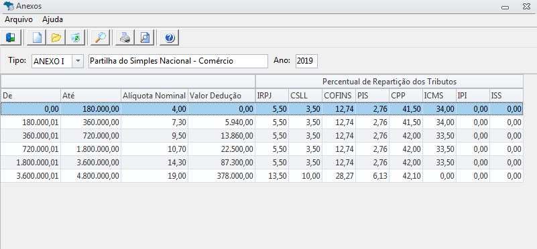This screenshot has height=249, width=537.
Task: Click the Valor Dedução value 22.500,00
Action: (x=222, y=149)
